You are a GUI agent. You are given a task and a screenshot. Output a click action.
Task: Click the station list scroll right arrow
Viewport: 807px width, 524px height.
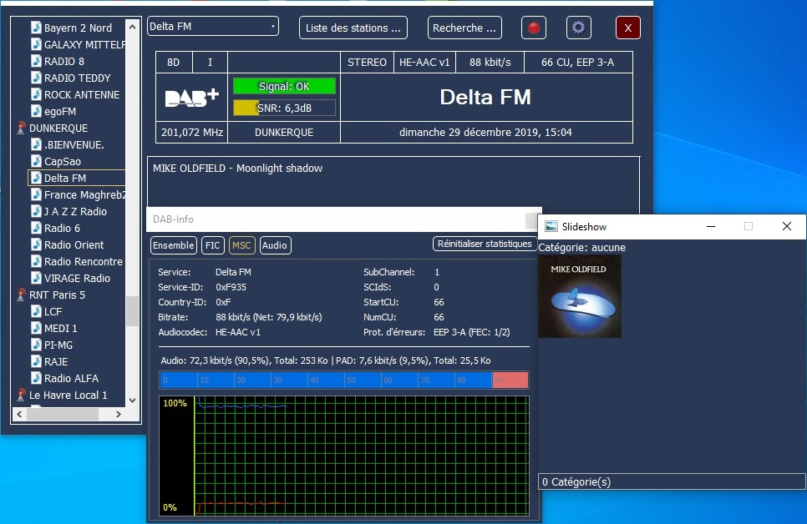pos(119,414)
